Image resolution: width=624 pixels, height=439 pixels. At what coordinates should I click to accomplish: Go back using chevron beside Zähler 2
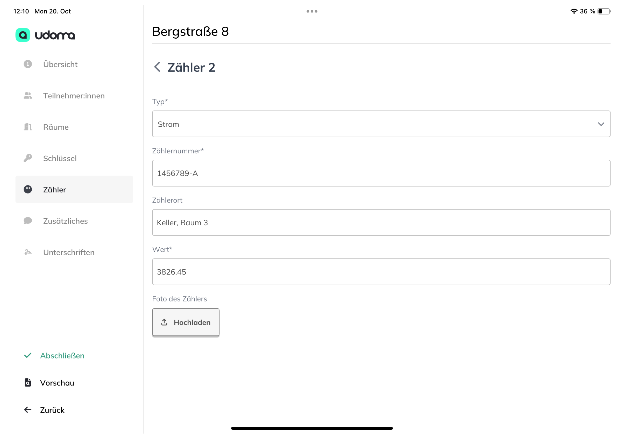point(157,67)
